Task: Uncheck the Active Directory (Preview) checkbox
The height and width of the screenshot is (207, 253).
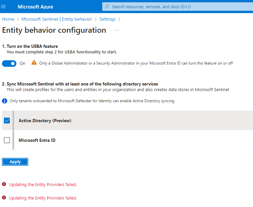Action: [x=7, y=121]
